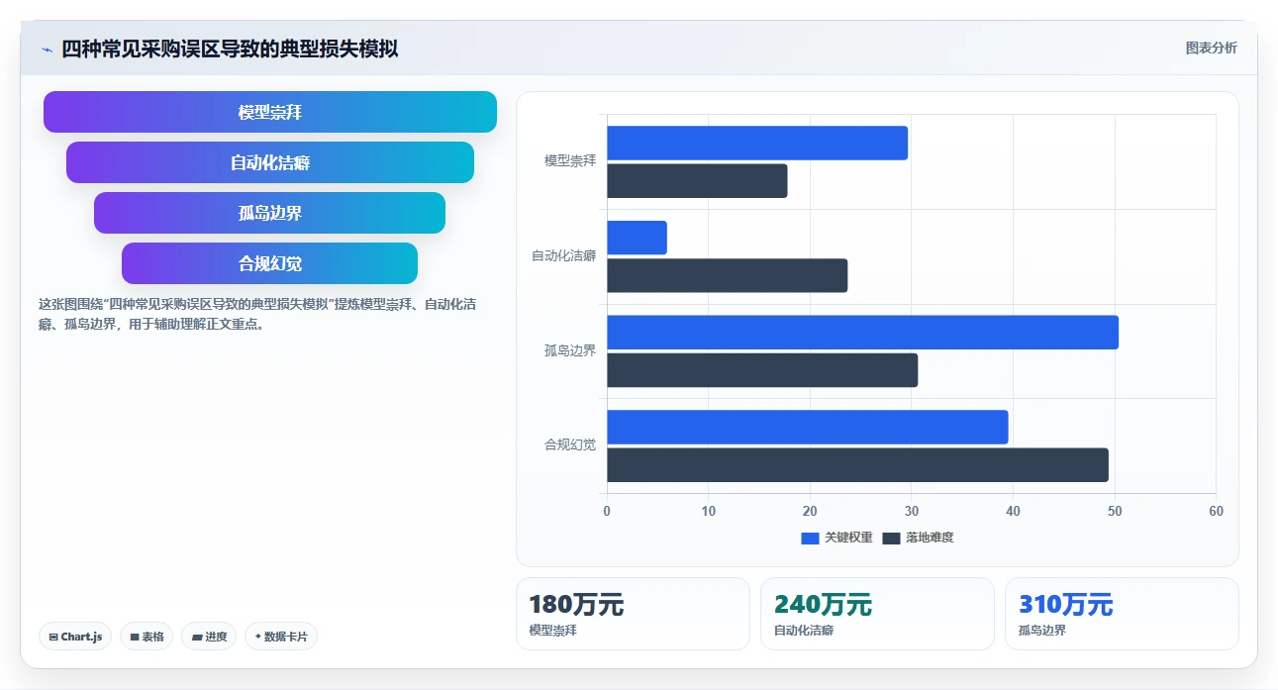Click blue 关键权重 bar for 合规幻觉
Viewport: 1278px width, 690px height.
pyautogui.click(x=808, y=427)
